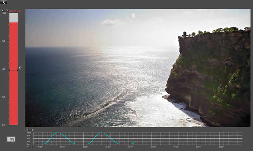This screenshot has height=151, width=253.
Task: Click the minus button above the bar graph
Action: pyautogui.click(x=5, y=10)
